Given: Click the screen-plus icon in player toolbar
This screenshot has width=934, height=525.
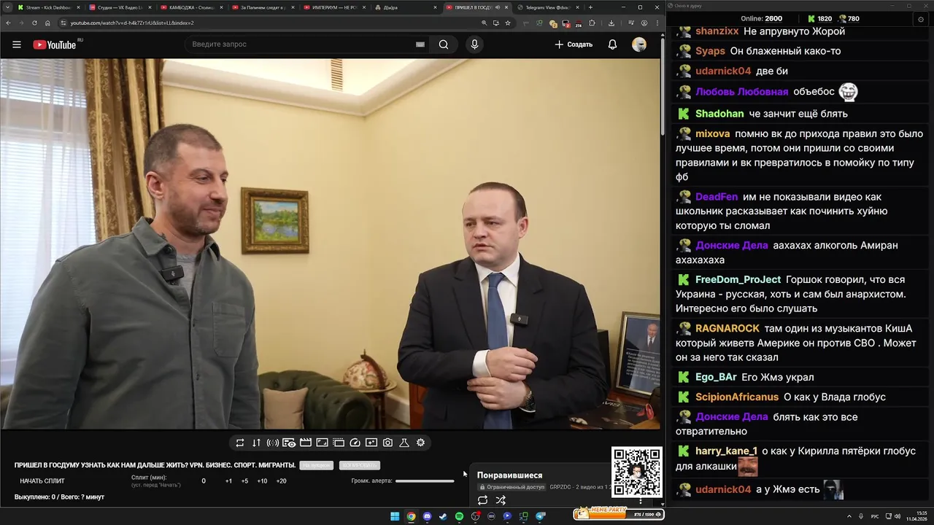Looking at the screenshot, I should (371, 443).
